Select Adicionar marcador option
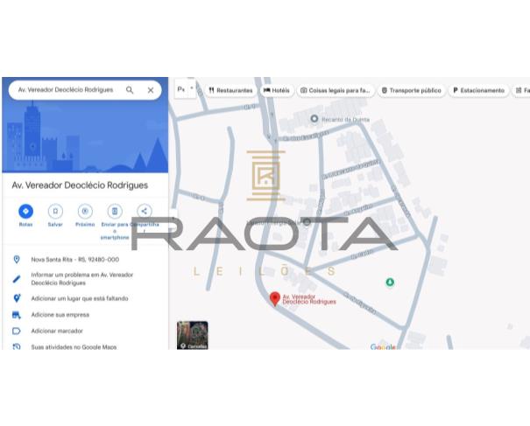 point(57,331)
